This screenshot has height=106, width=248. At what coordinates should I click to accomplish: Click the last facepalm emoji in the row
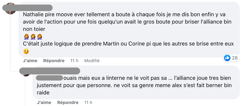coord(39,37)
